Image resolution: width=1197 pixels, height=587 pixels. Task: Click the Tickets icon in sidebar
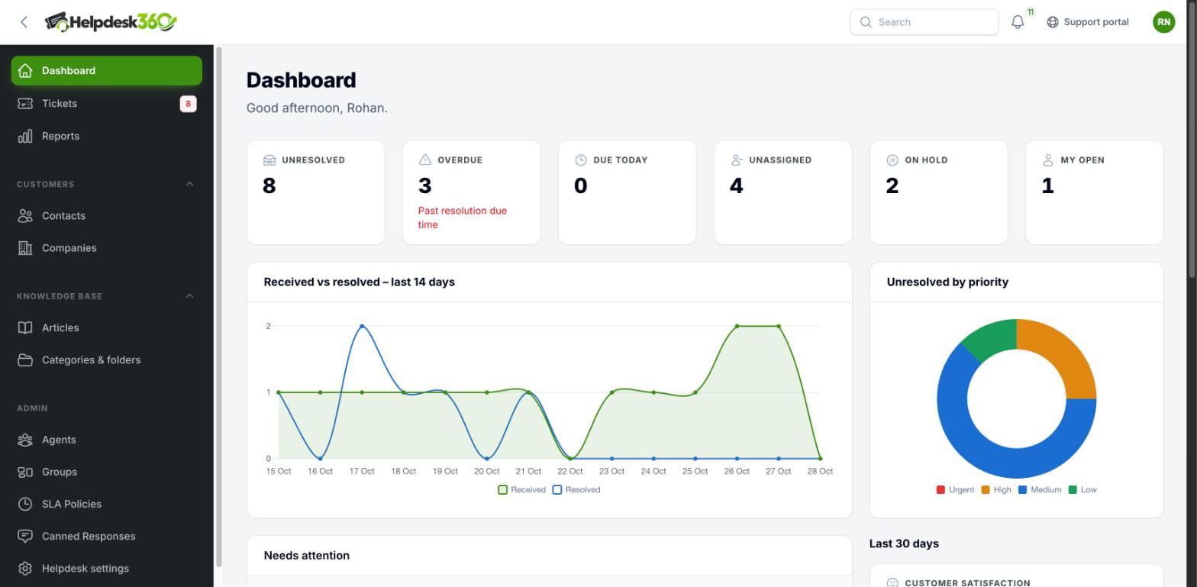(x=25, y=104)
